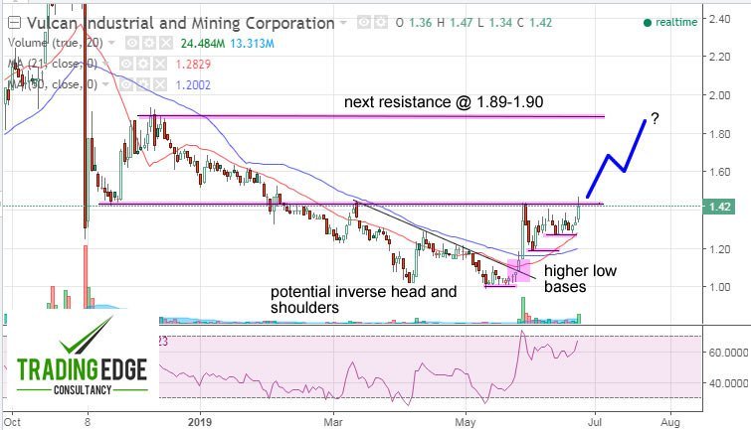Open dropdown arrow beside Vulcan Industrial and Mining Corporation

343,23
